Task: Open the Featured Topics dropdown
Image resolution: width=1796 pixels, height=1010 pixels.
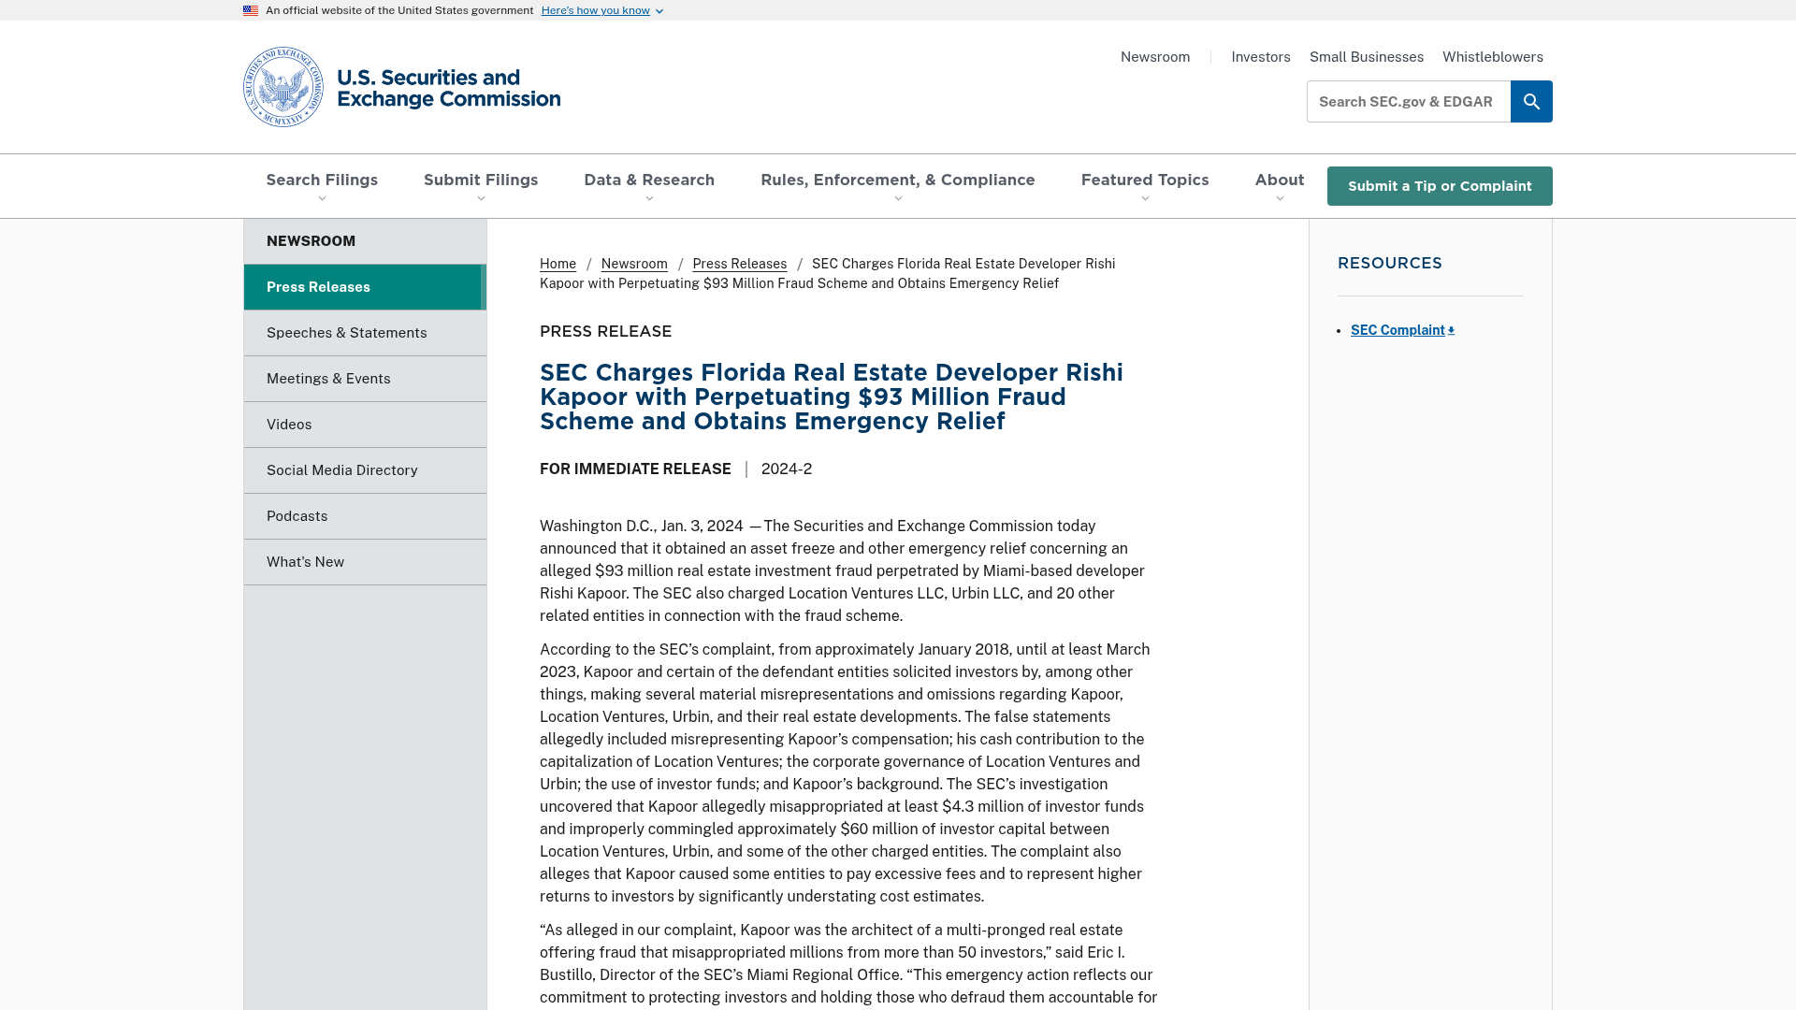Action: (1145, 186)
